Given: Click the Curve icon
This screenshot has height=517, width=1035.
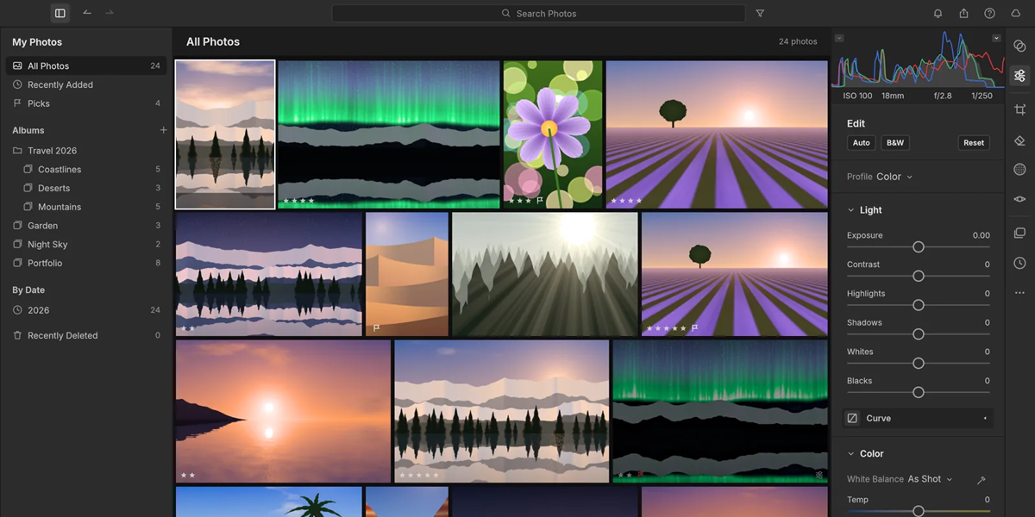Looking at the screenshot, I should [852, 419].
